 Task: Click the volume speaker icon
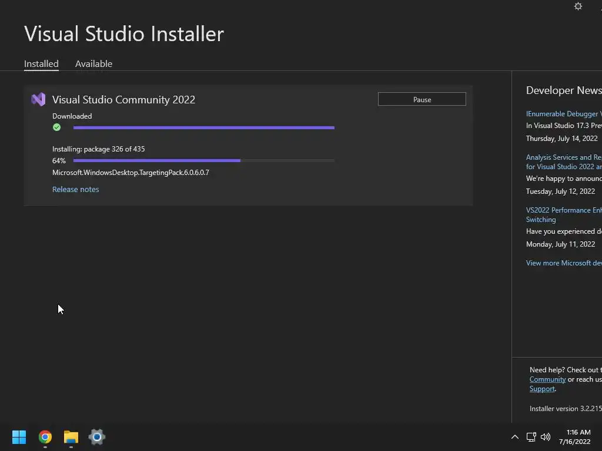pos(546,437)
